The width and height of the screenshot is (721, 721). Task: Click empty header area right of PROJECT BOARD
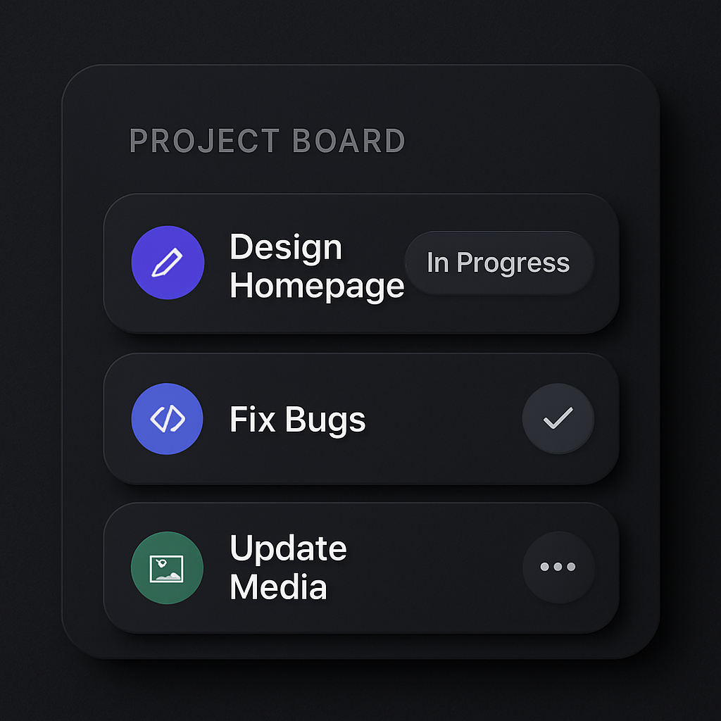[x=528, y=141]
